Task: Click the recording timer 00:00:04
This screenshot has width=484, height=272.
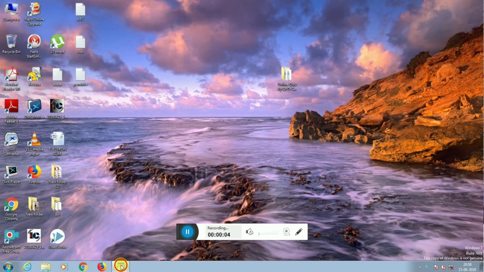Action: [219, 235]
